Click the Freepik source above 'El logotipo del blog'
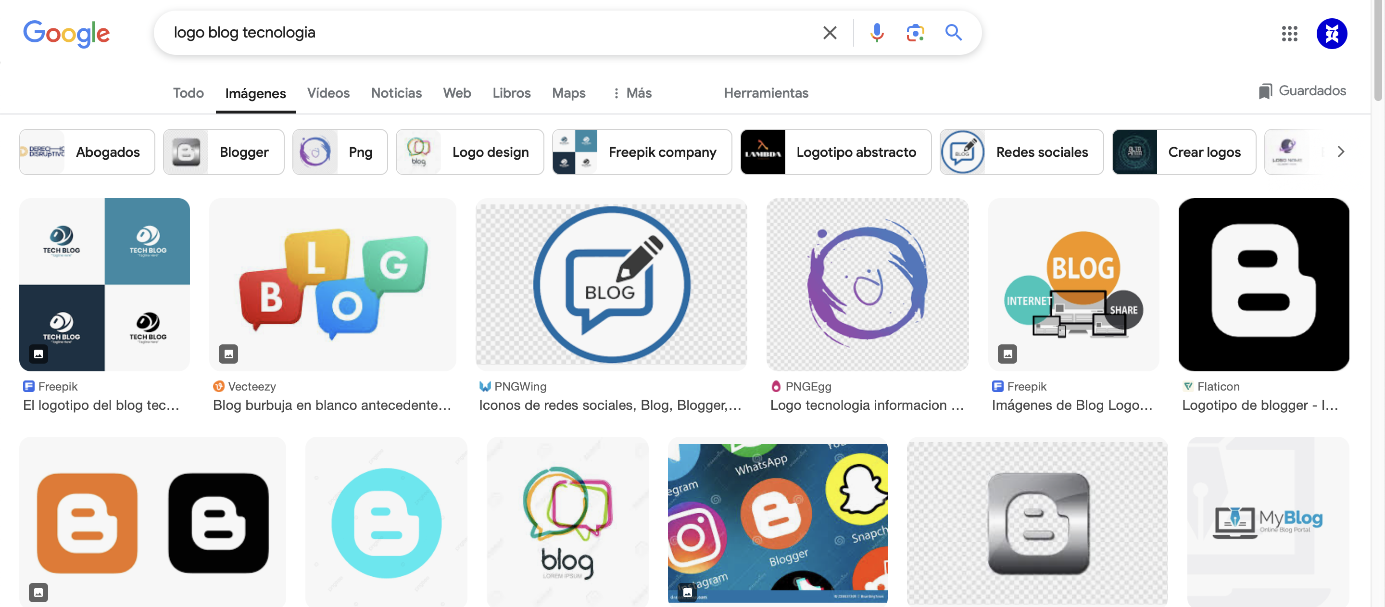The height and width of the screenshot is (607, 1385). [x=50, y=387]
